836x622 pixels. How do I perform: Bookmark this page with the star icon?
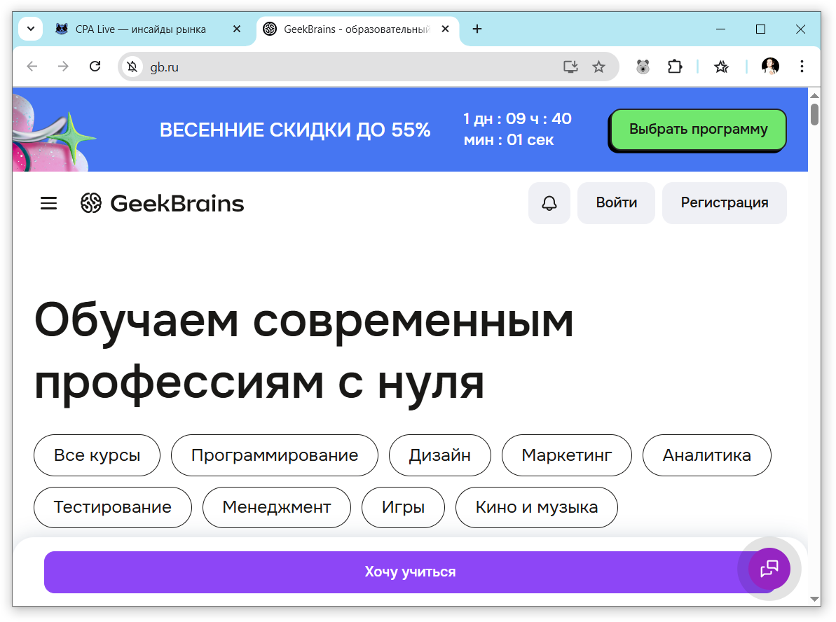coord(598,67)
